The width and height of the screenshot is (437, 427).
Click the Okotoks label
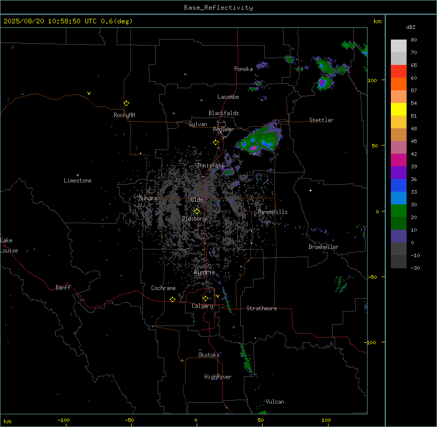click(x=209, y=355)
